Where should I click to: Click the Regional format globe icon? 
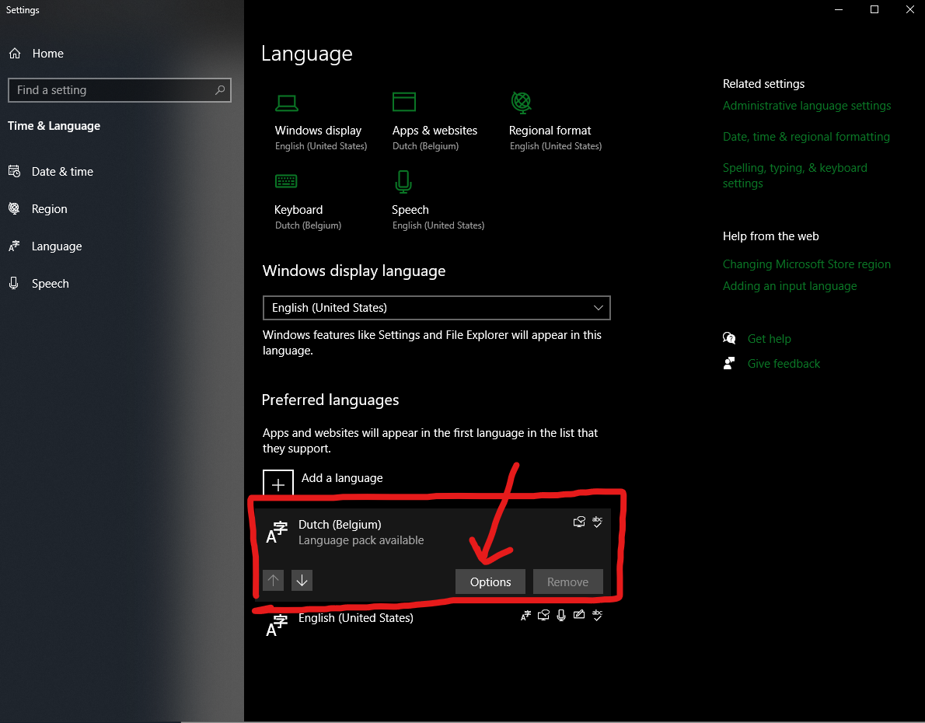click(521, 102)
